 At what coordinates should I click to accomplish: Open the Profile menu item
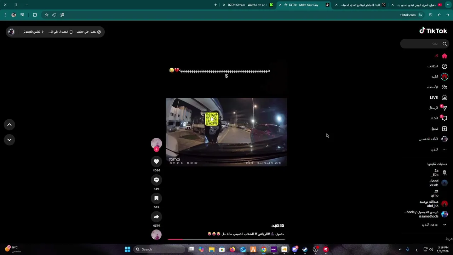pos(434,139)
